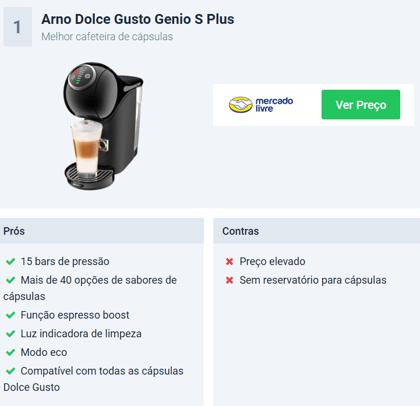Click the checkmark beside Mais de 40 opções

10,280
